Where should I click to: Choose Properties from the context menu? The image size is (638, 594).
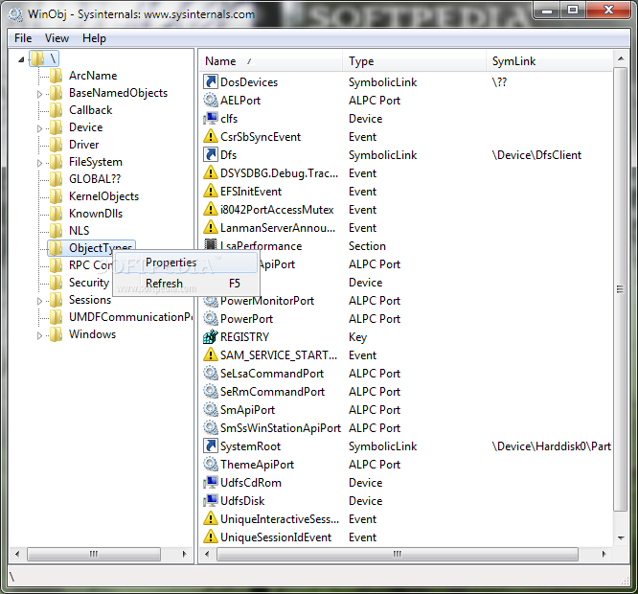[186, 263]
